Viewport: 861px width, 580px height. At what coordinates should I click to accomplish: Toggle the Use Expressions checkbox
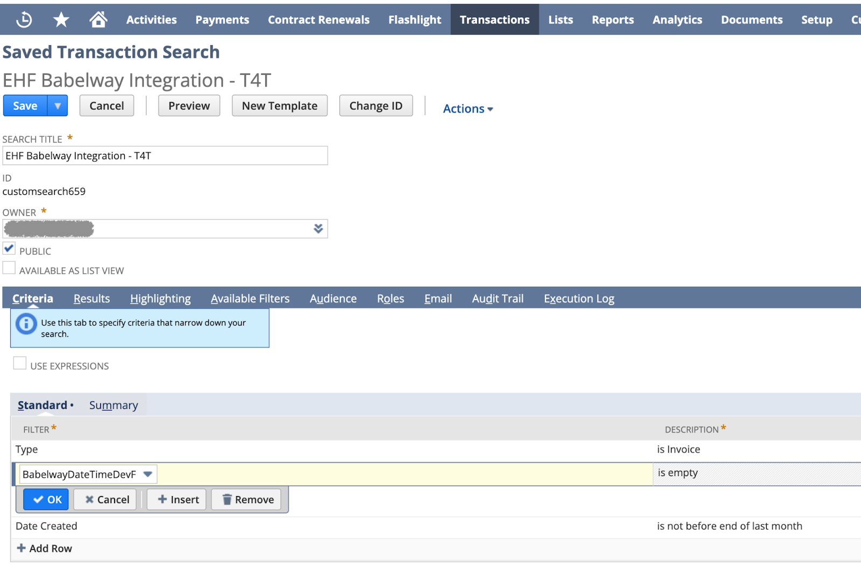pyautogui.click(x=20, y=364)
